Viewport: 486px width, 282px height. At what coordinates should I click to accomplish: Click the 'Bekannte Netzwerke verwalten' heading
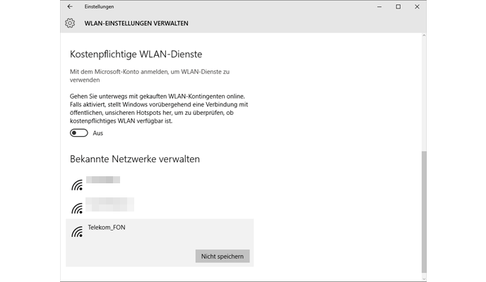[135, 159]
